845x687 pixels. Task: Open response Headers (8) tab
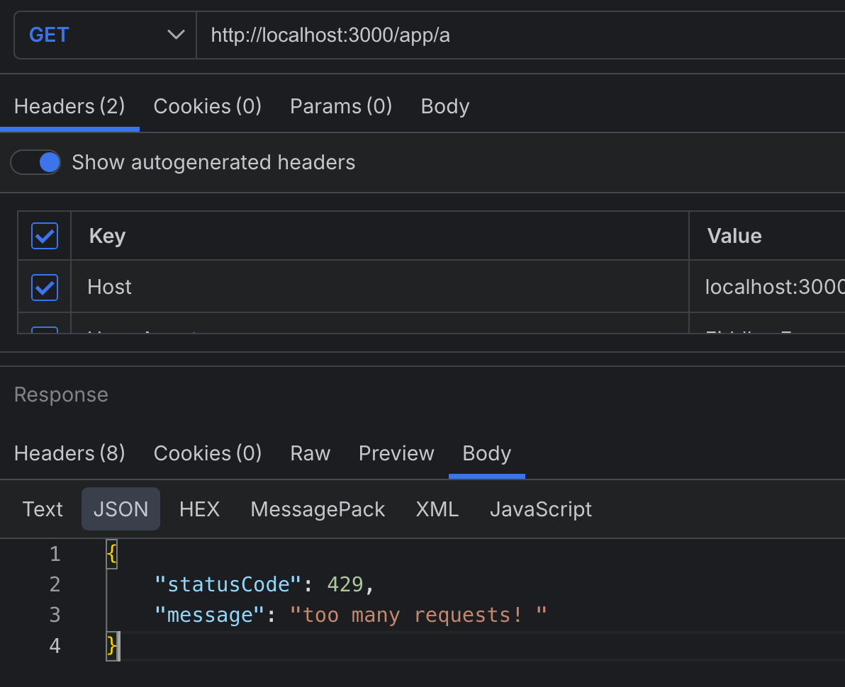pyautogui.click(x=69, y=453)
